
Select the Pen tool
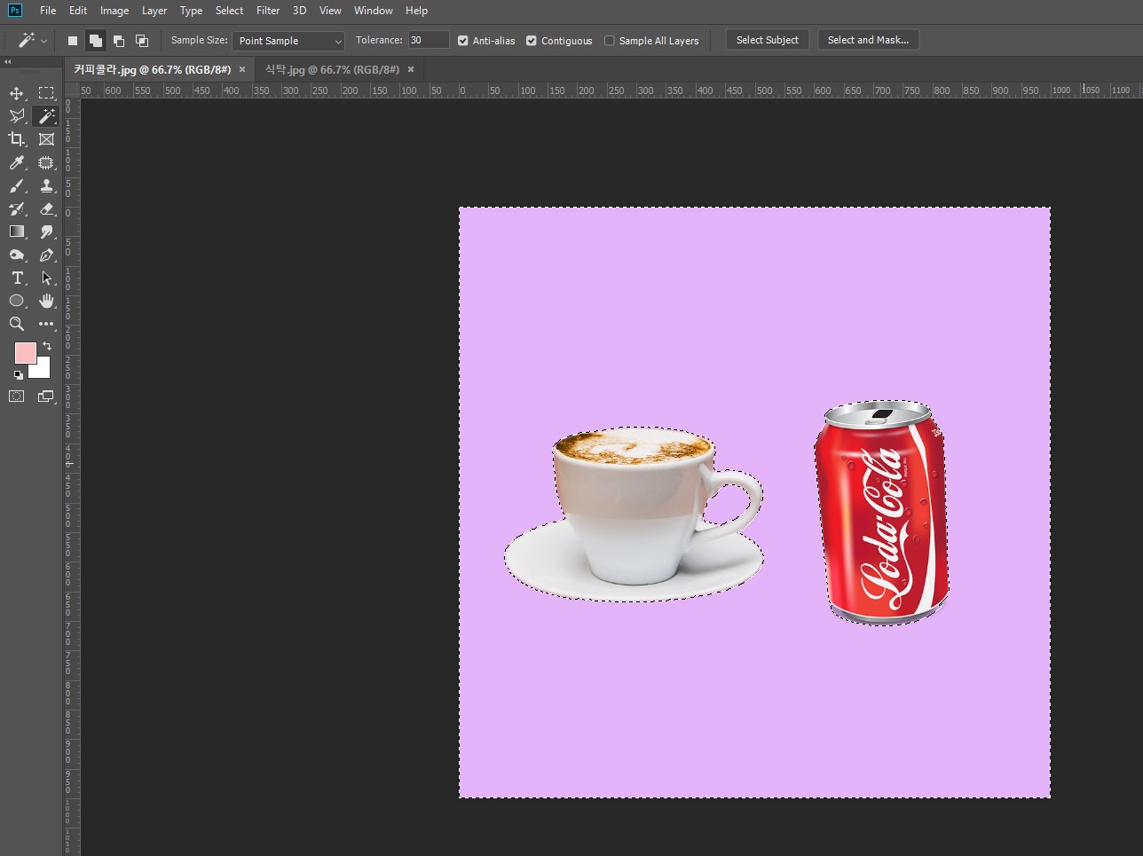point(46,255)
